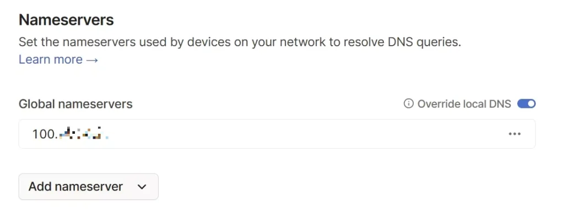Expand the Add nameserver dropdown chevron
Screen dimensions: 564x223
[142, 187]
